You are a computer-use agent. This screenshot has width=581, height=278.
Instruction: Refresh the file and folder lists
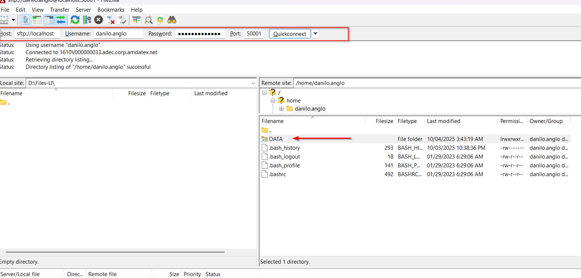coord(75,20)
